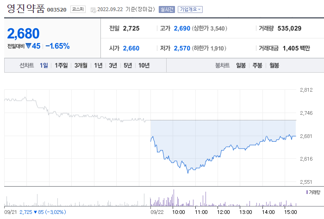Click the 2,551 y-axis label
The height and width of the screenshot is (219, 324).
(306, 182)
